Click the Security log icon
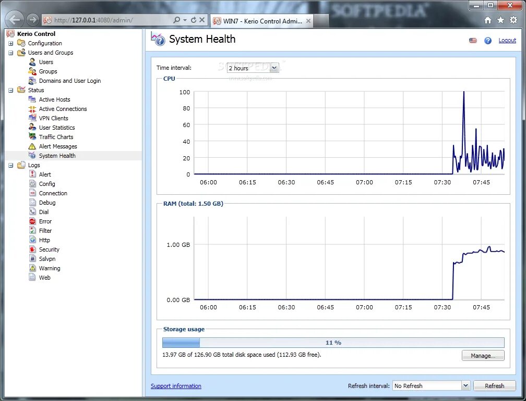The width and height of the screenshot is (526, 401). pos(32,249)
